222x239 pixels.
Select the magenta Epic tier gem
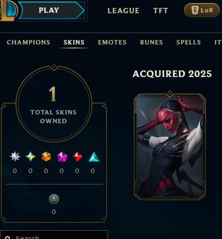coord(62,157)
